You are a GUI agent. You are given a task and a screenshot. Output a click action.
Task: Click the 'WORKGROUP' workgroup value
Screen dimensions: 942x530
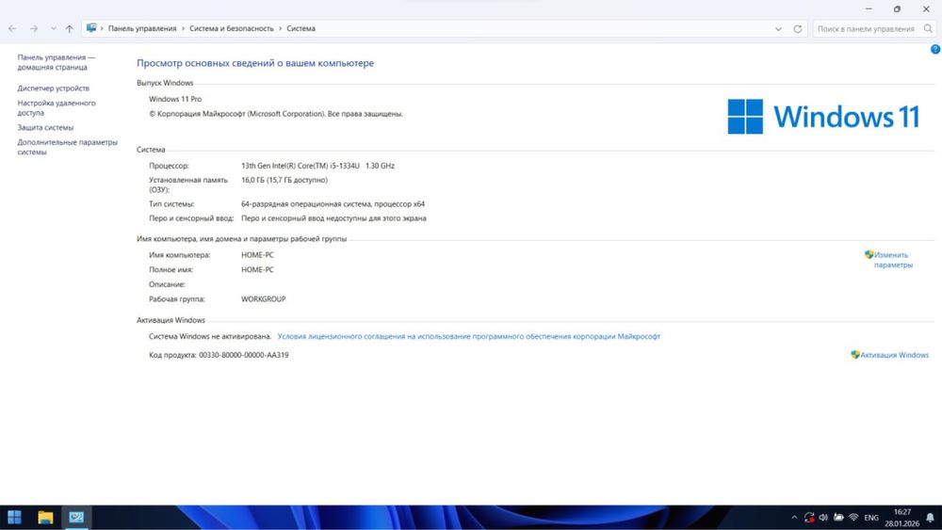(263, 299)
